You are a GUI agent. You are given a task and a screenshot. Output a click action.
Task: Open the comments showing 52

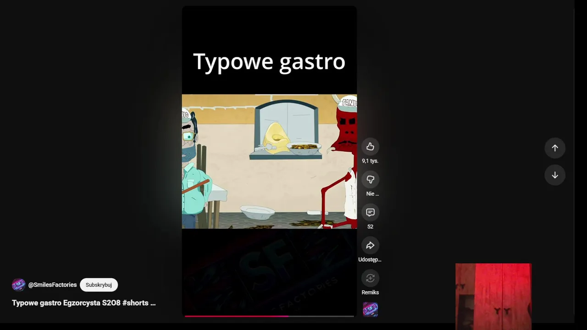(x=370, y=212)
